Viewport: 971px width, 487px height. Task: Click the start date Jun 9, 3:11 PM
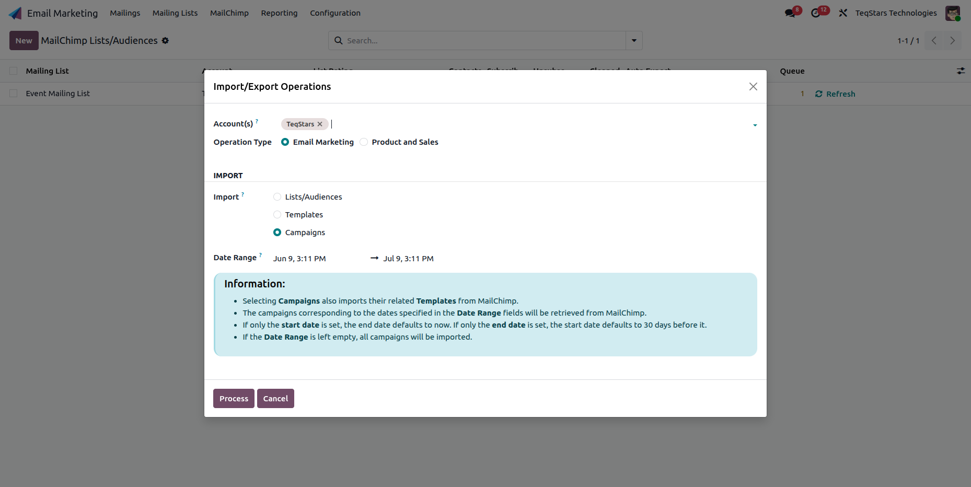coord(299,259)
